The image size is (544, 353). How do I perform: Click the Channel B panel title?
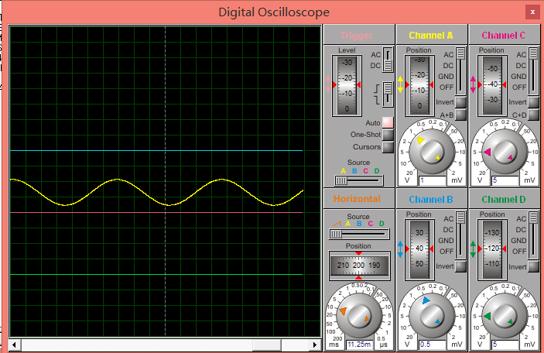coord(431,200)
